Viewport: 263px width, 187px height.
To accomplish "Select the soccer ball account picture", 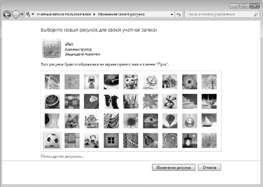I will (x=52, y=140).
